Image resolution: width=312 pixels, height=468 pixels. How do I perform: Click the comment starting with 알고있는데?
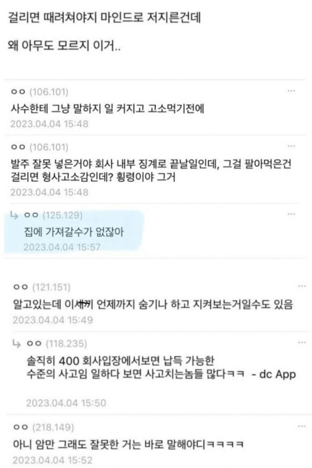[153, 304]
